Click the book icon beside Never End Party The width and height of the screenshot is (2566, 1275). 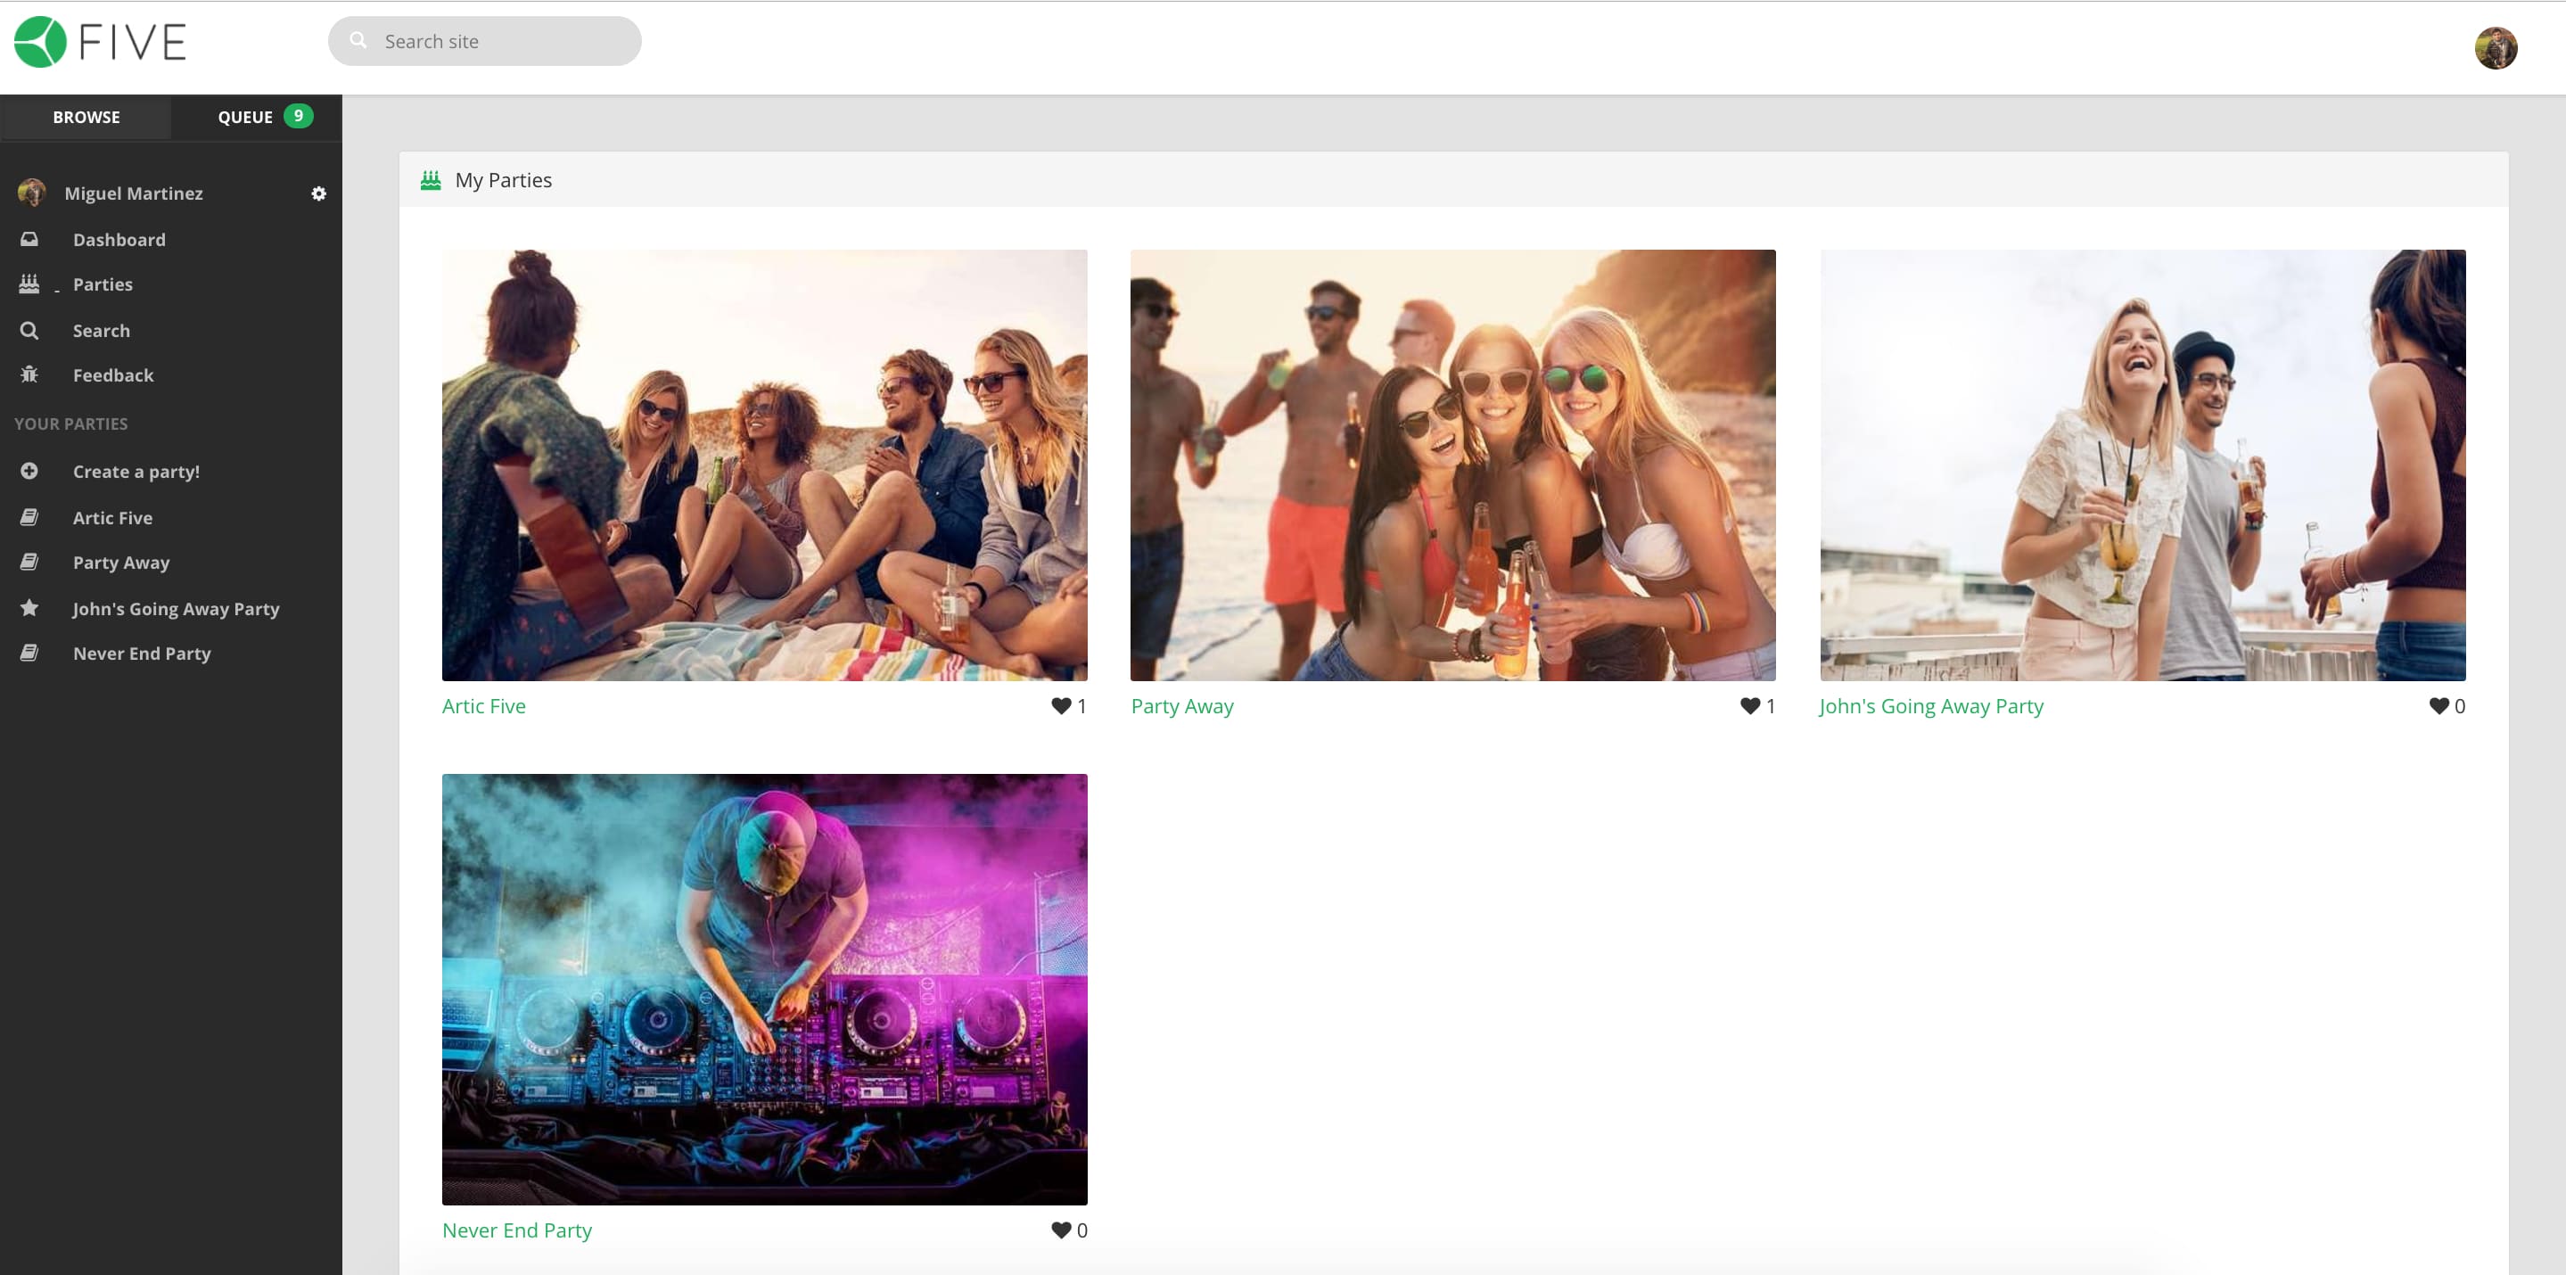click(30, 653)
